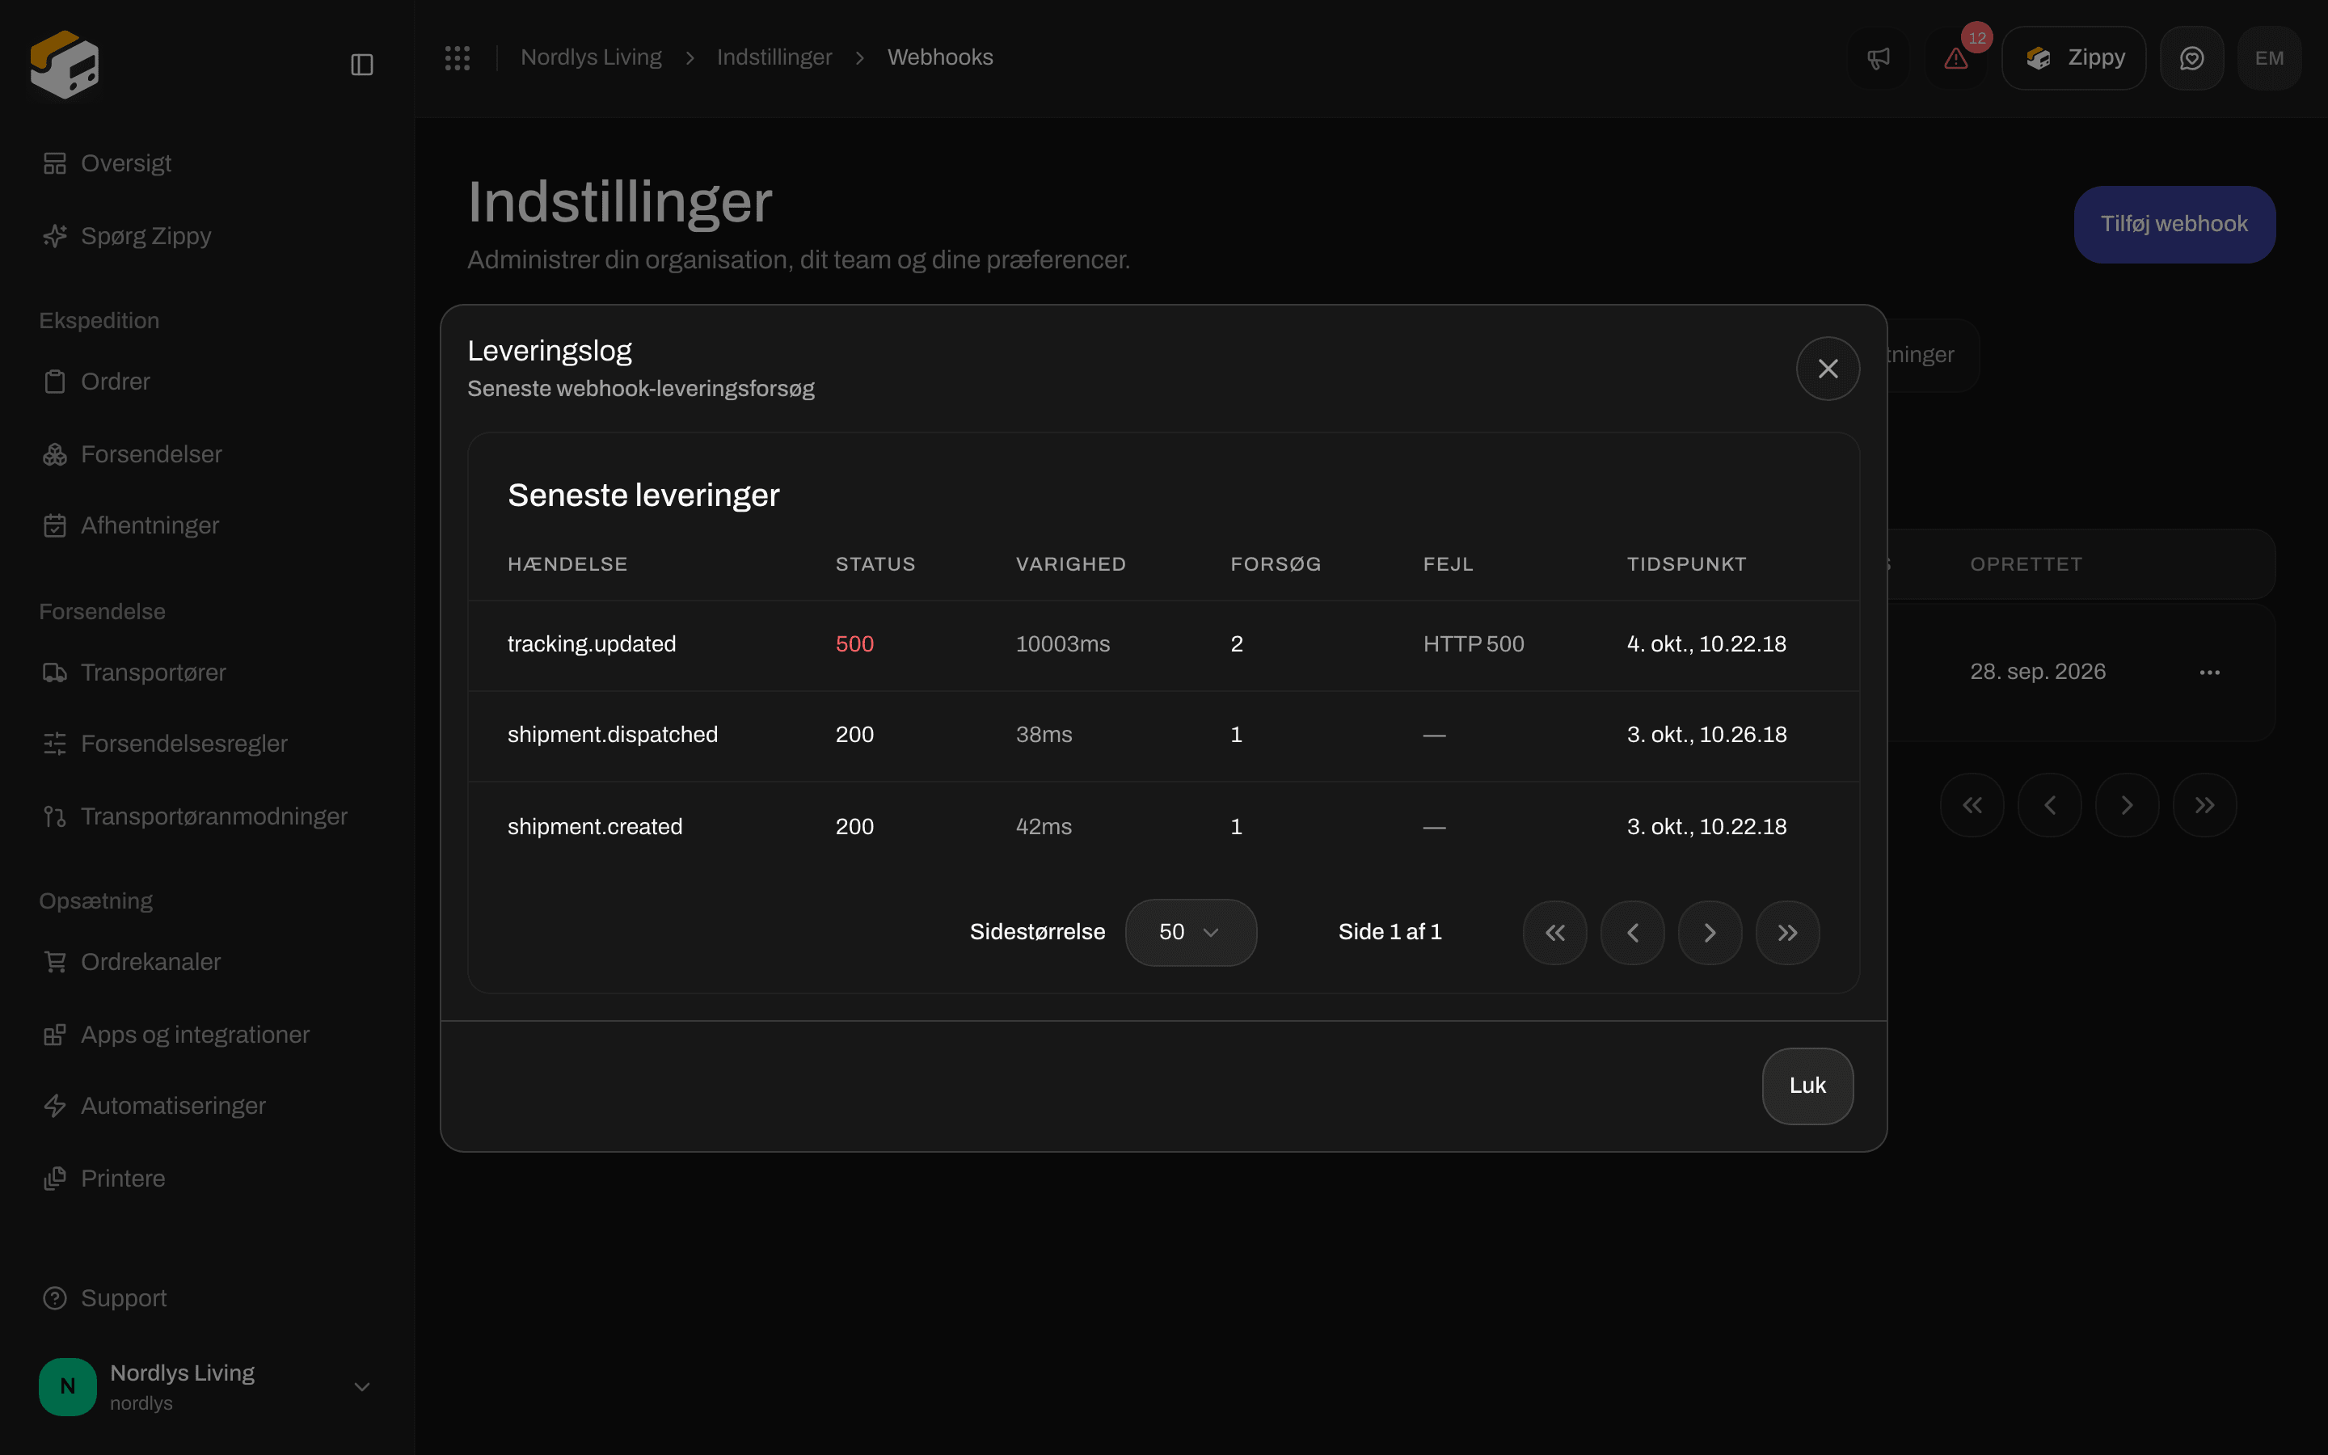This screenshot has width=2328, height=1455.
Task: Click the Tilføj webhook button
Action: pyautogui.click(x=2174, y=224)
